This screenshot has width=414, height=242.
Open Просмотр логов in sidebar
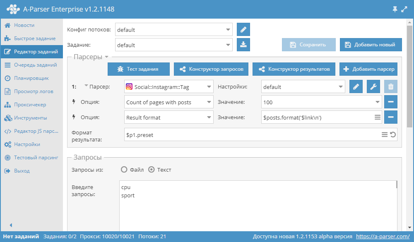32,91
